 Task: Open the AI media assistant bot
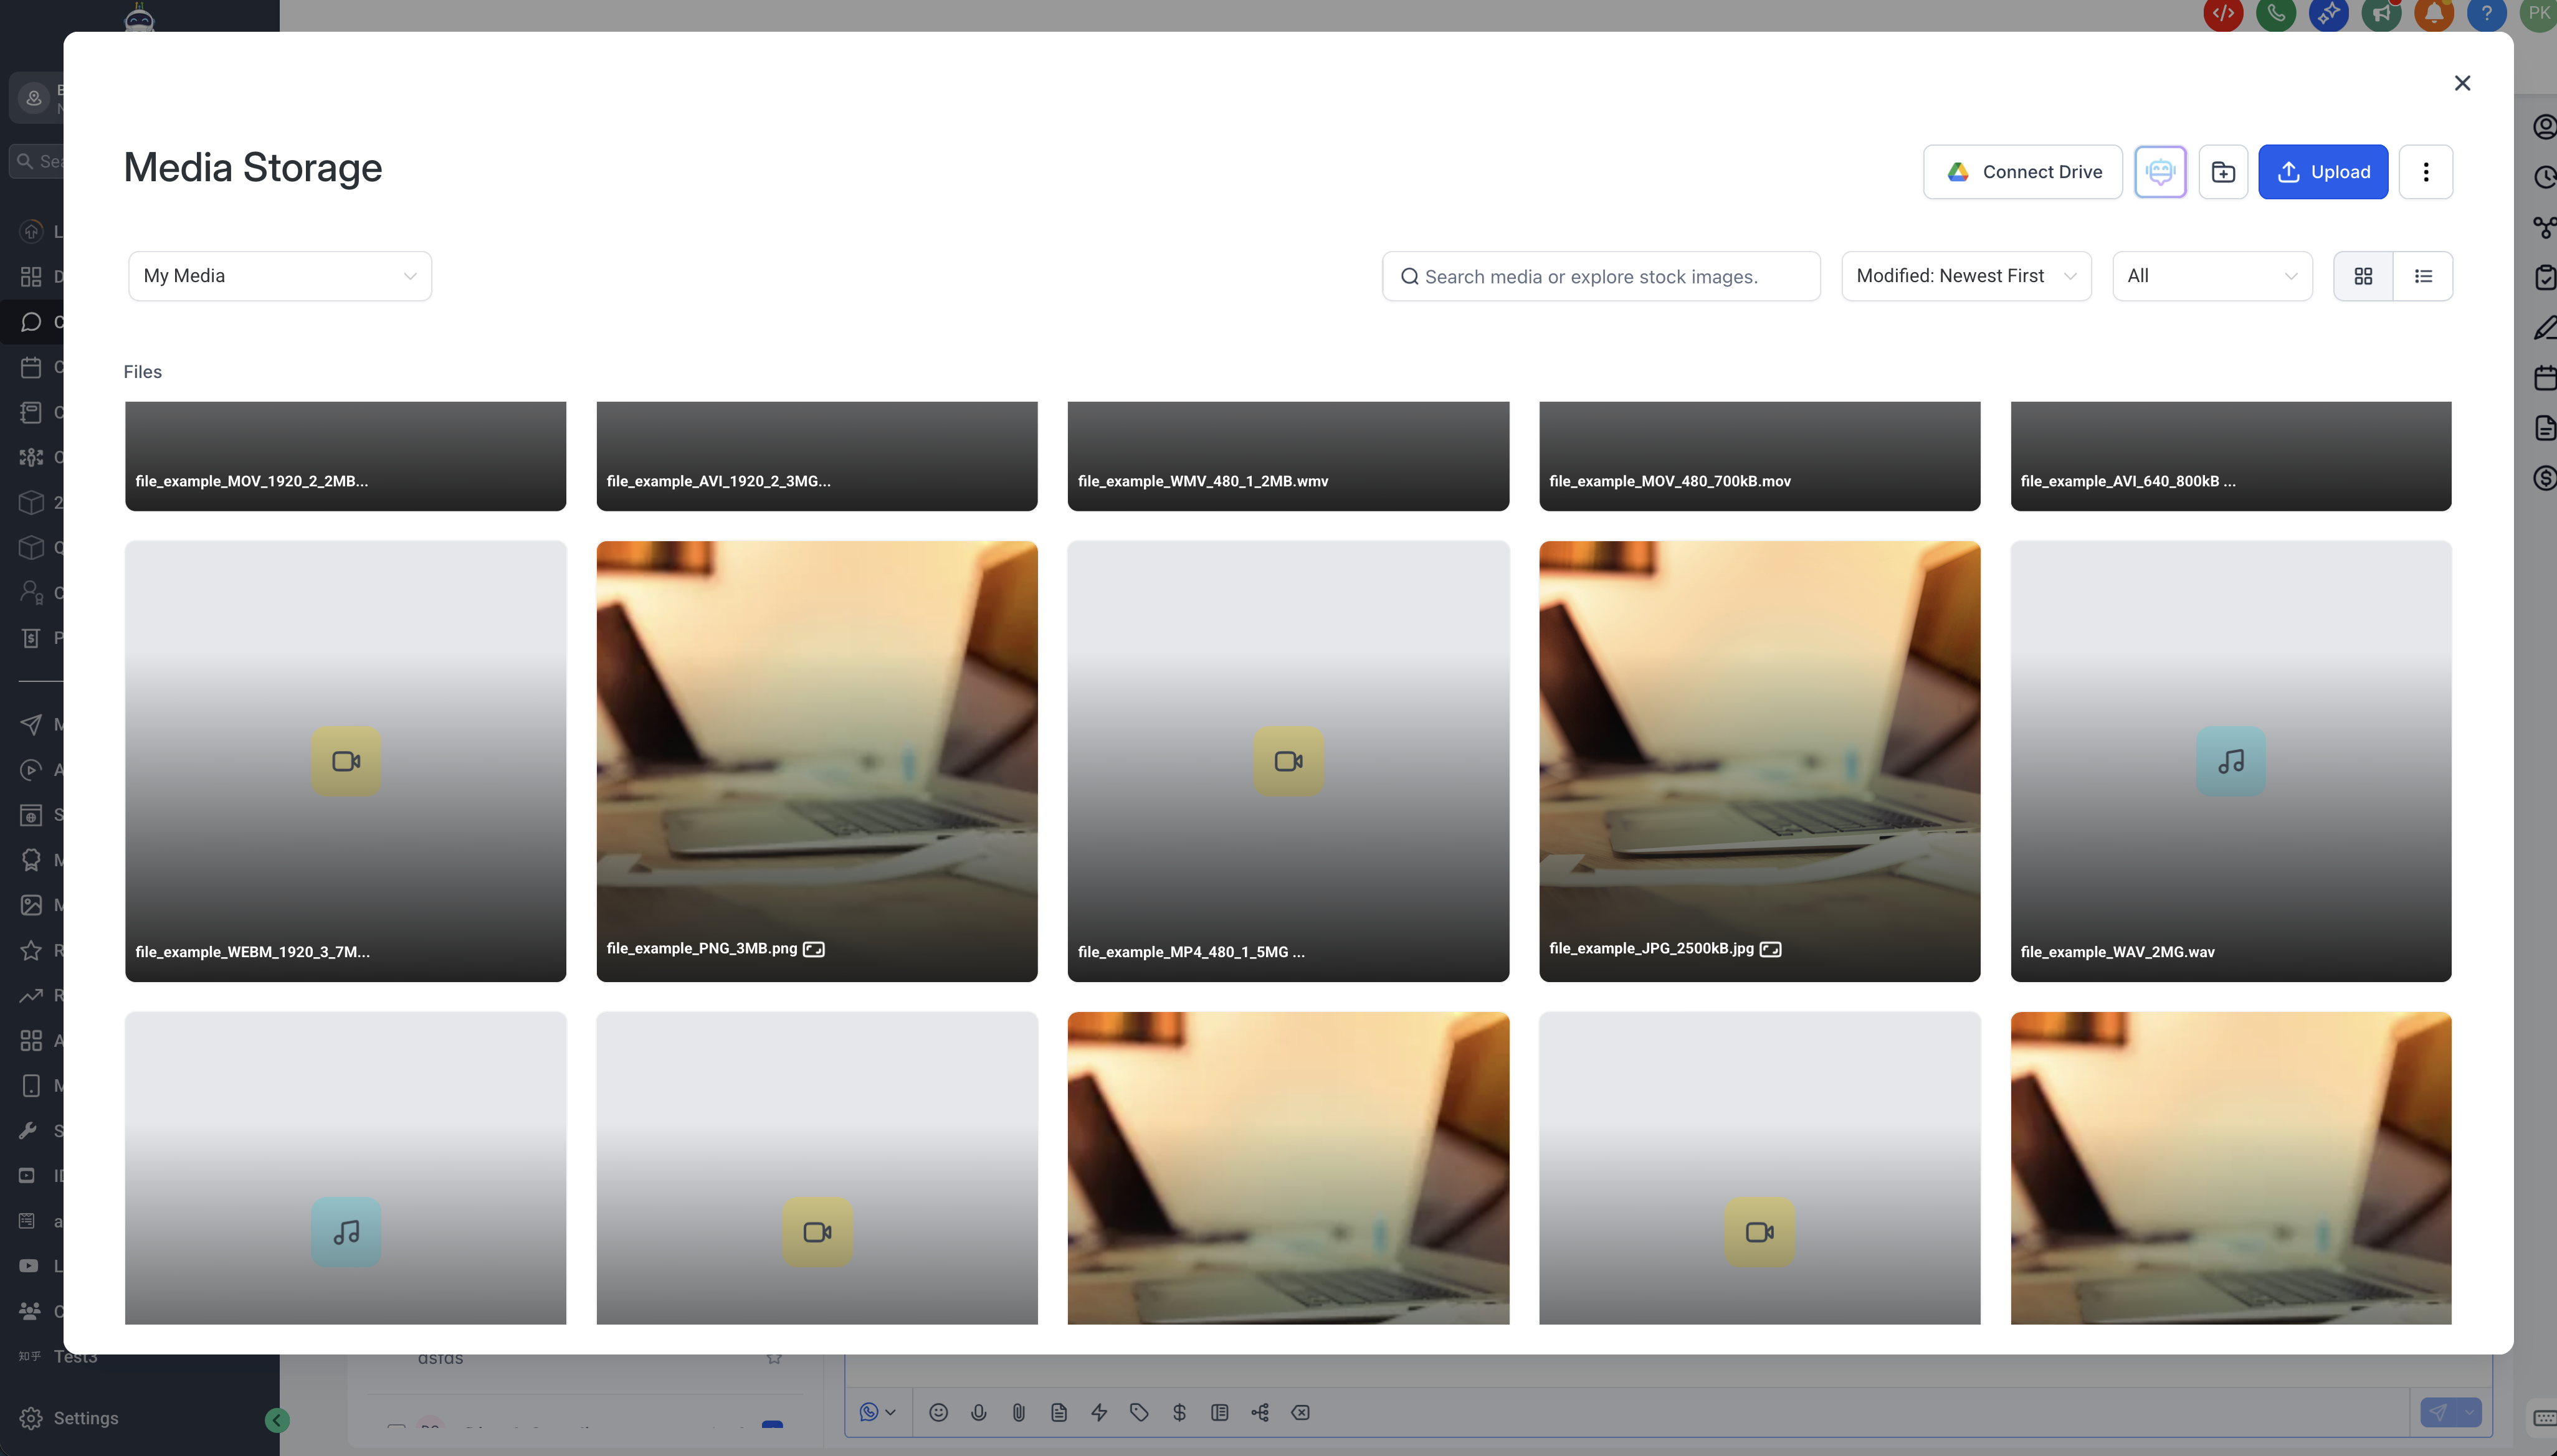[x=2160, y=171]
